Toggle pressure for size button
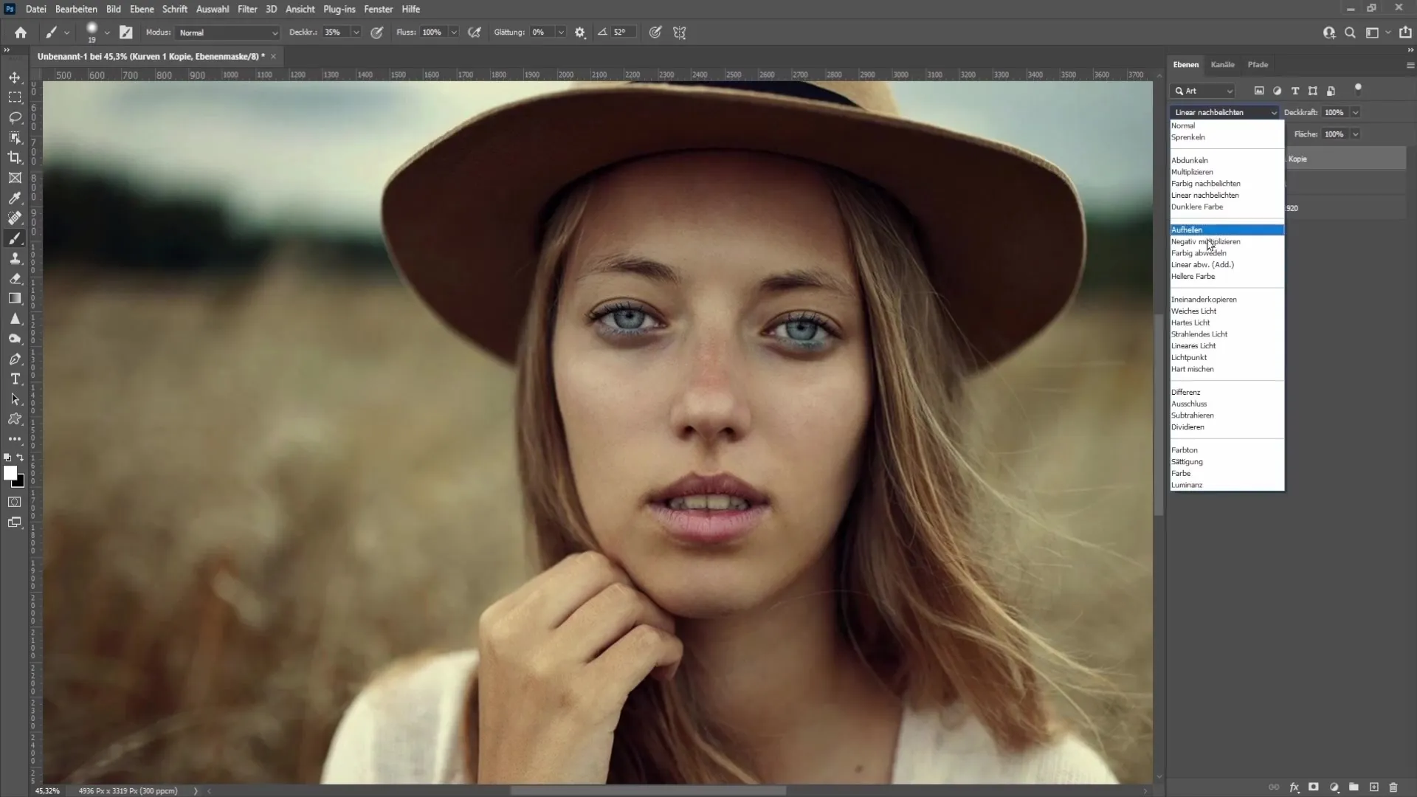This screenshot has width=1417, height=797. [x=655, y=32]
